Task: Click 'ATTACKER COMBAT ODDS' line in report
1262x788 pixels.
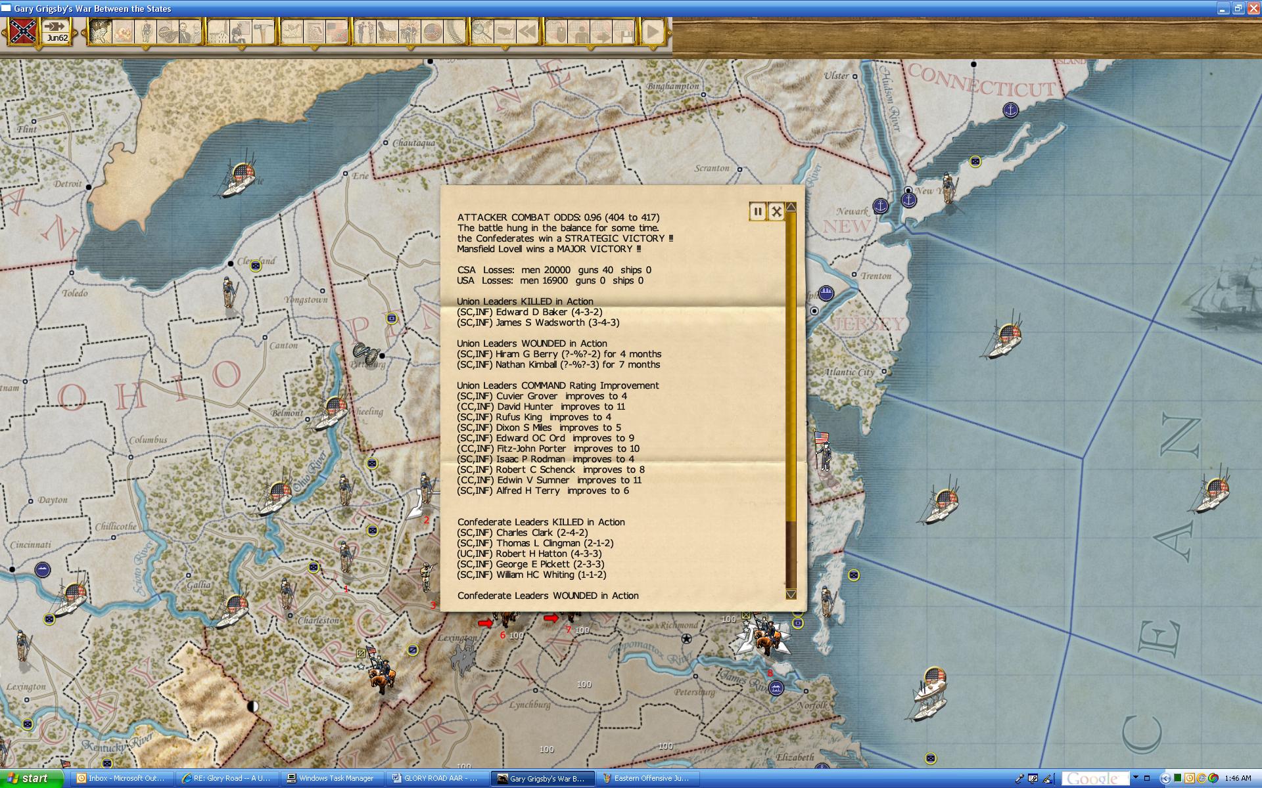Action: [x=558, y=217]
